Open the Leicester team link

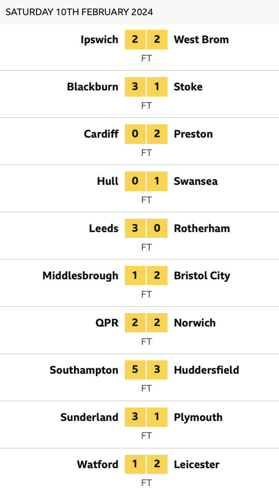(x=197, y=465)
